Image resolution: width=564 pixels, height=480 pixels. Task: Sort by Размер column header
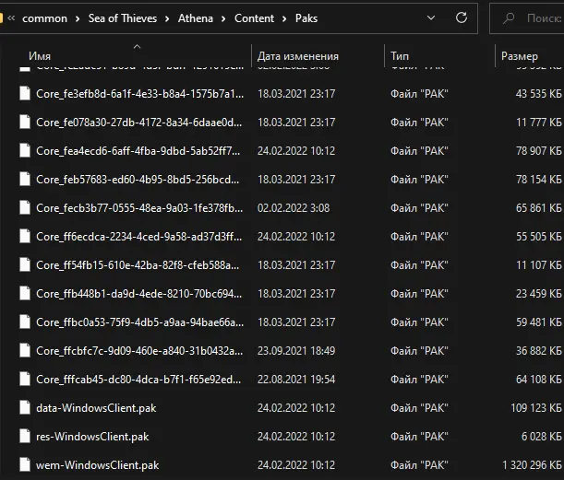520,56
